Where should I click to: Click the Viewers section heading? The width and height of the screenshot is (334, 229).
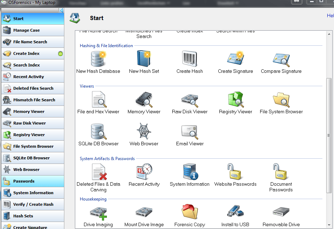point(87,86)
